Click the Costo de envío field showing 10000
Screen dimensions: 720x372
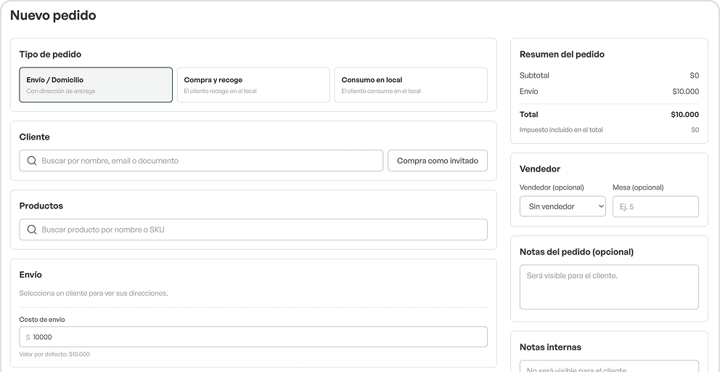pyautogui.click(x=253, y=337)
